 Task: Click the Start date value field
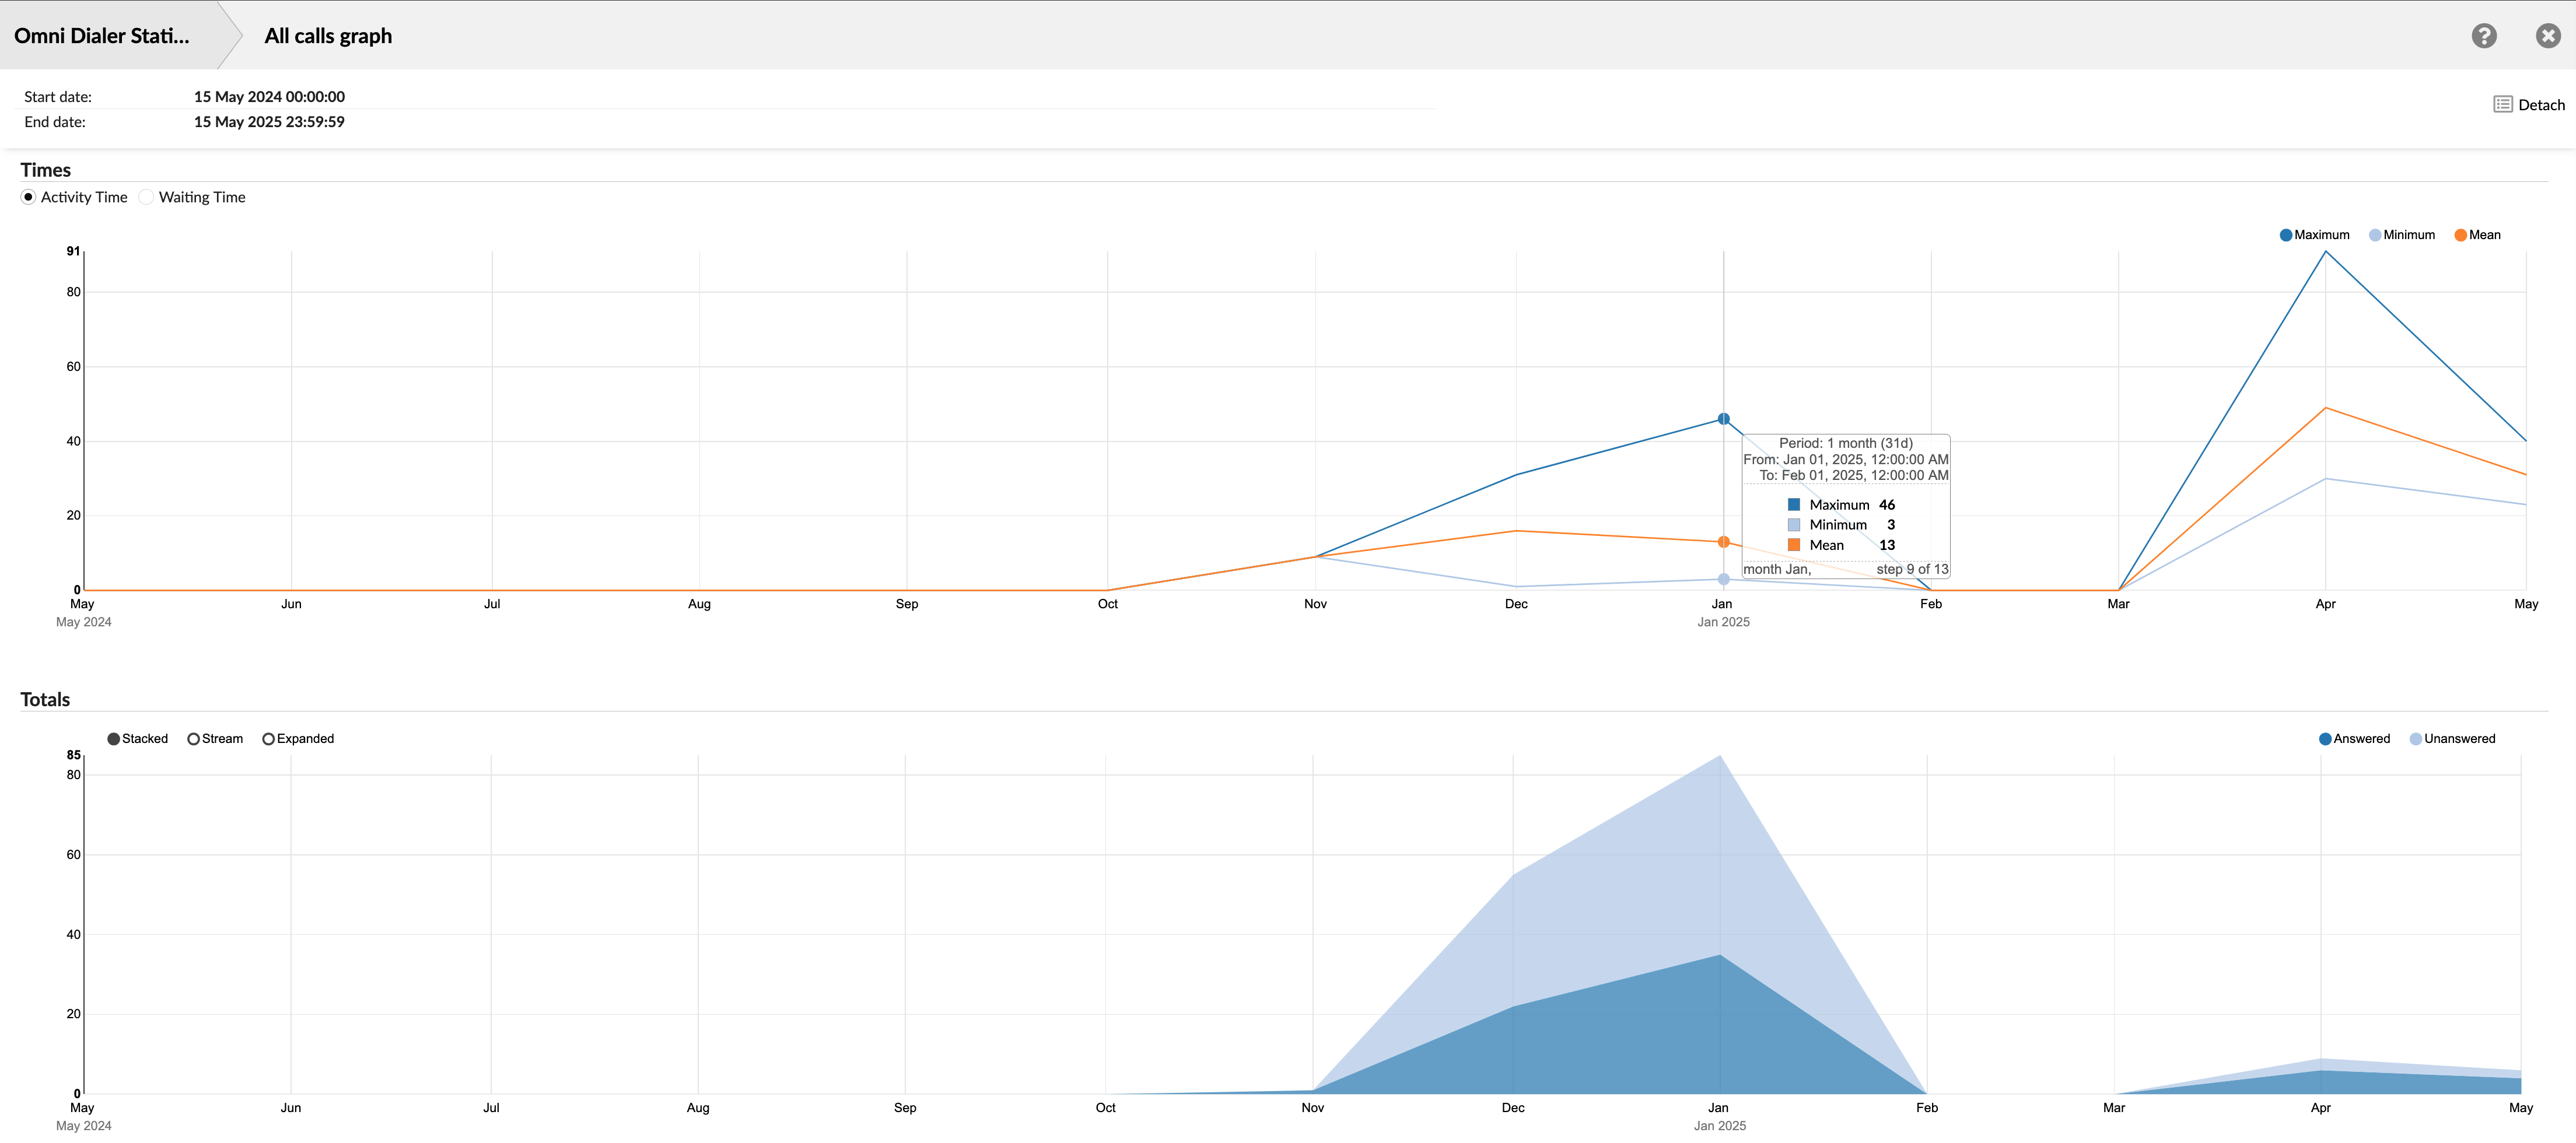(x=269, y=96)
